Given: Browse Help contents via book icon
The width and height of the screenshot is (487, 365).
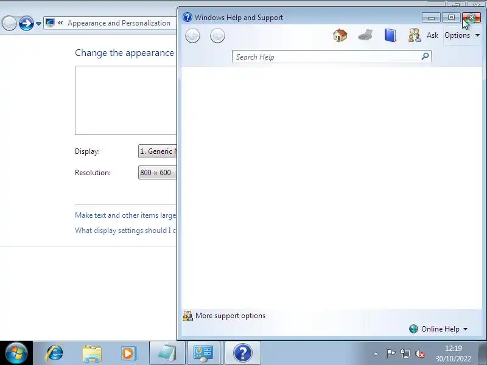Looking at the screenshot, I should point(390,35).
